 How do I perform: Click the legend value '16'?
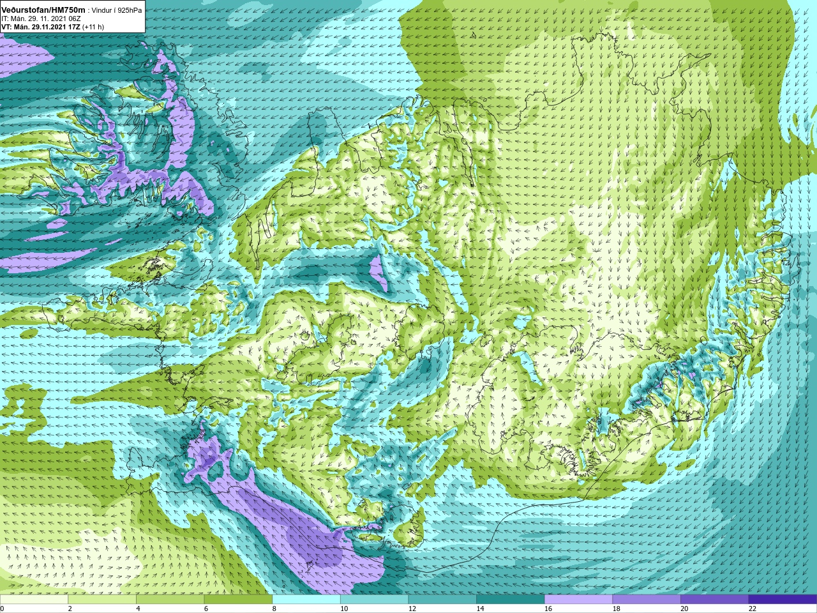click(548, 609)
